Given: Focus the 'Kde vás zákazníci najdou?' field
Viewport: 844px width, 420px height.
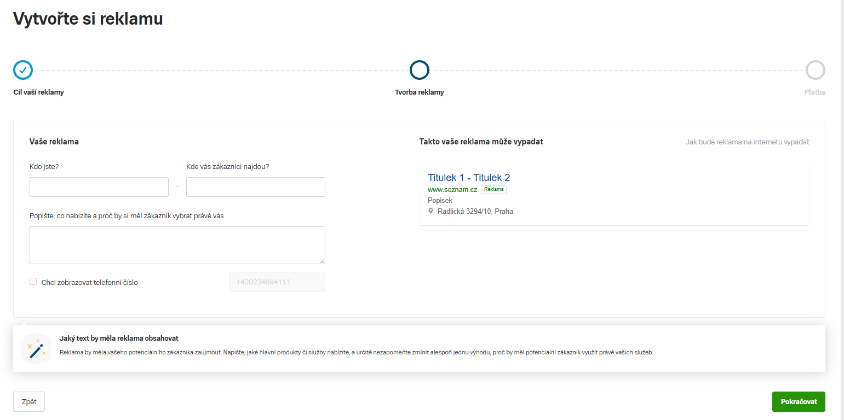Looking at the screenshot, I should point(255,187).
